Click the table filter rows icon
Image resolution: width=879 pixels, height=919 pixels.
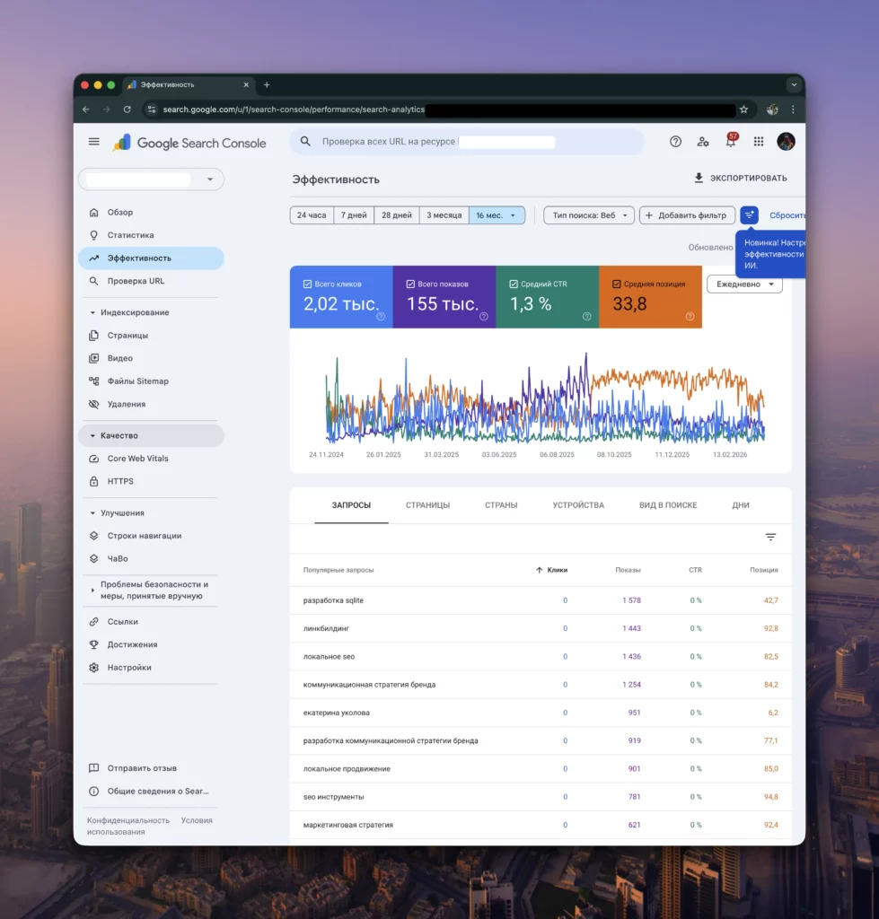click(770, 537)
